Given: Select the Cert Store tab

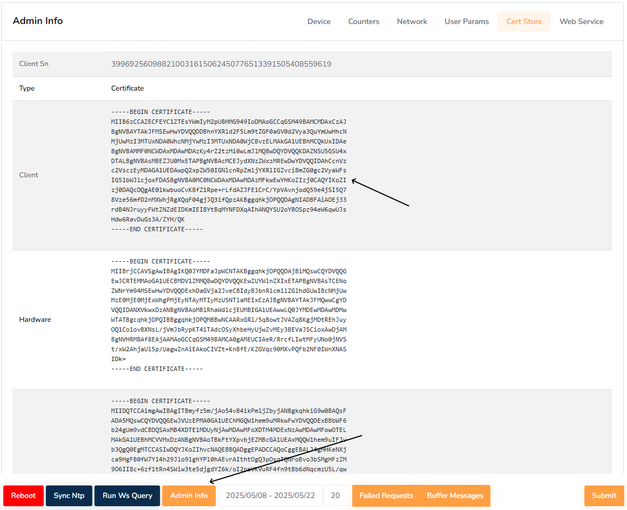Looking at the screenshot, I should [x=524, y=22].
